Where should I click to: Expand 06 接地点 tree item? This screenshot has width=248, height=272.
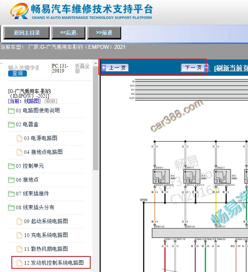pyautogui.click(x=27, y=180)
